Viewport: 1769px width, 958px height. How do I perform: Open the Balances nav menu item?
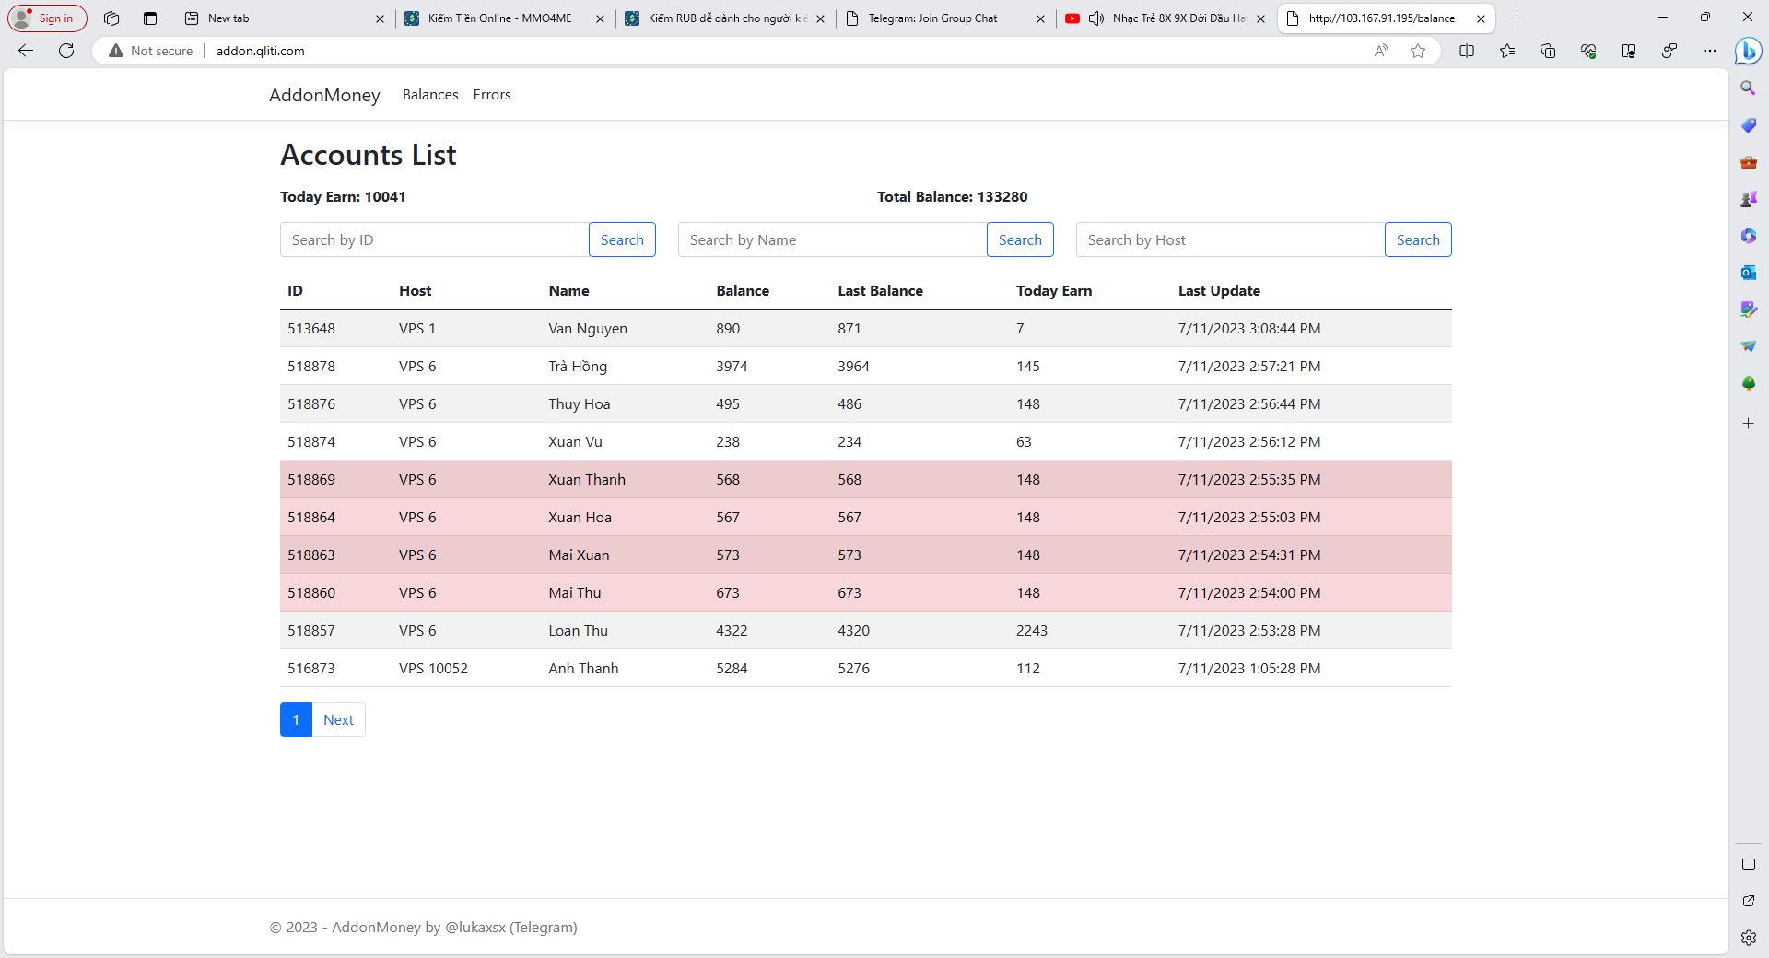tap(430, 95)
